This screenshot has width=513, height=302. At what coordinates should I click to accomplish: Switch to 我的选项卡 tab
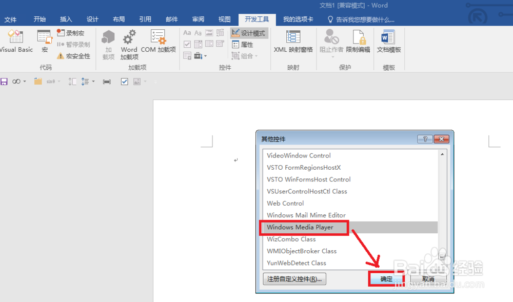(x=298, y=19)
